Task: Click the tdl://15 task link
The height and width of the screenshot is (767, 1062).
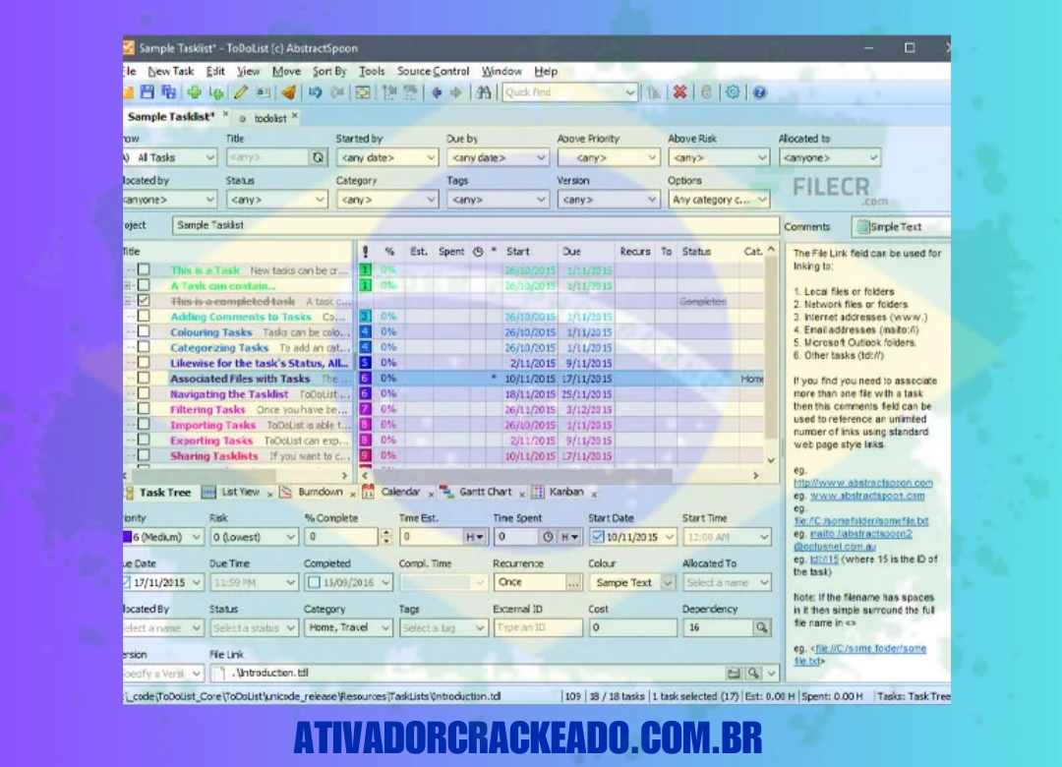Action: pos(825,559)
